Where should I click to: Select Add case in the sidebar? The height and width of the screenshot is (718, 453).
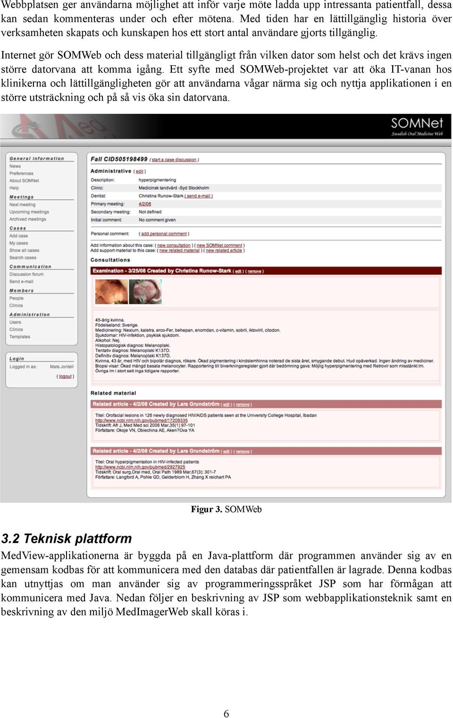18,236
